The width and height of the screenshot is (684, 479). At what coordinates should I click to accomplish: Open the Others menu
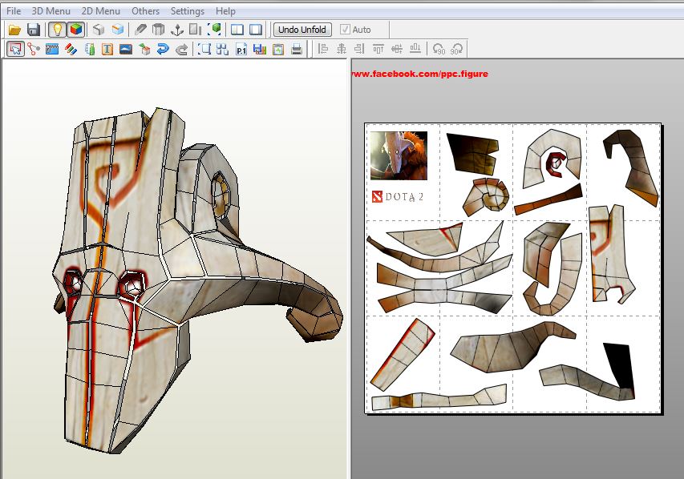[x=145, y=11]
